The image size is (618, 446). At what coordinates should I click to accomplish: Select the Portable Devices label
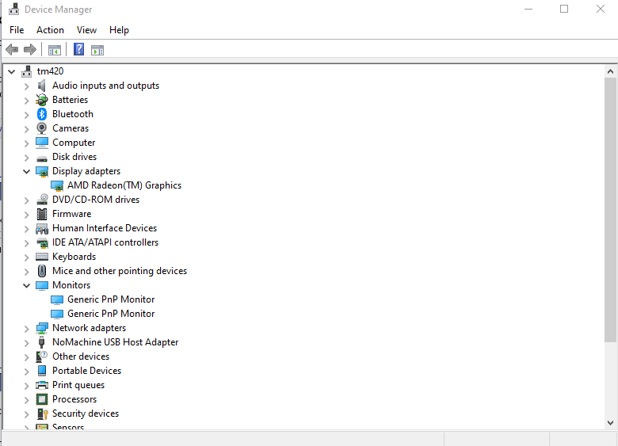pyautogui.click(x=86, y=371)
